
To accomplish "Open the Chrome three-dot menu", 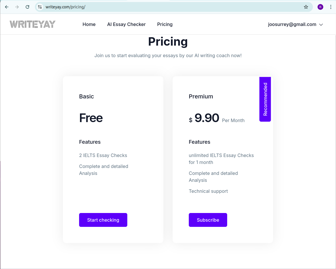I will (331, 7).
